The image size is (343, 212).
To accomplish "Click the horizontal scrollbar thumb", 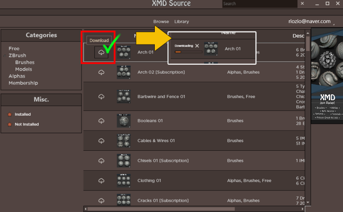I will tap(161, 209).
